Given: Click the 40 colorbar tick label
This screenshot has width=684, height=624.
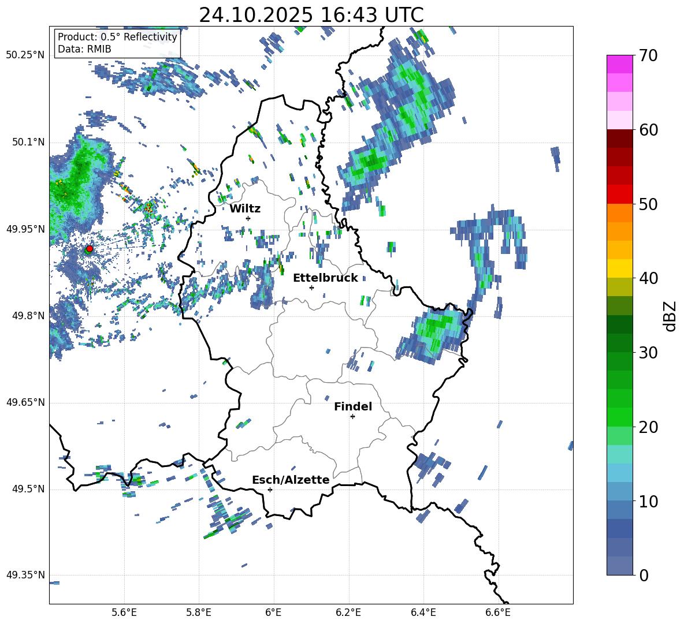Looking at the screenshot, I should coord(648,278).
